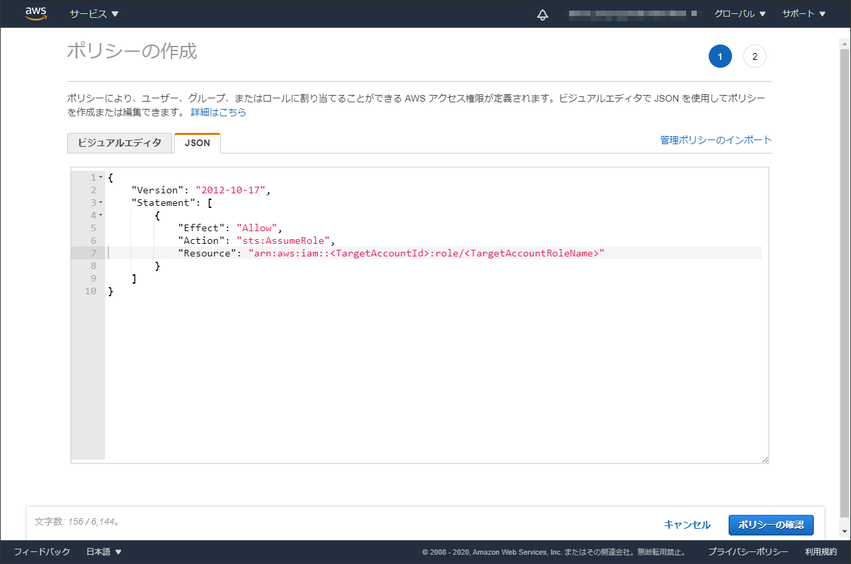Switch to the ビジュアルエディタ tab

click(120, 143)
